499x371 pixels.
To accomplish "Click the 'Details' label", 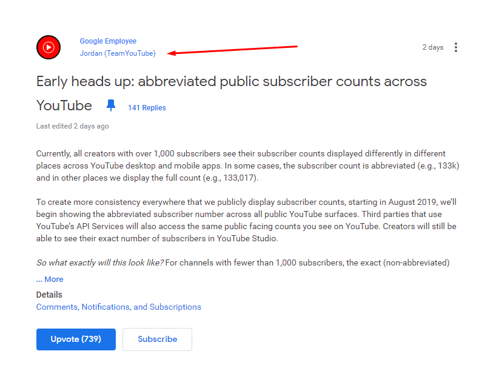I will point(49,295).
